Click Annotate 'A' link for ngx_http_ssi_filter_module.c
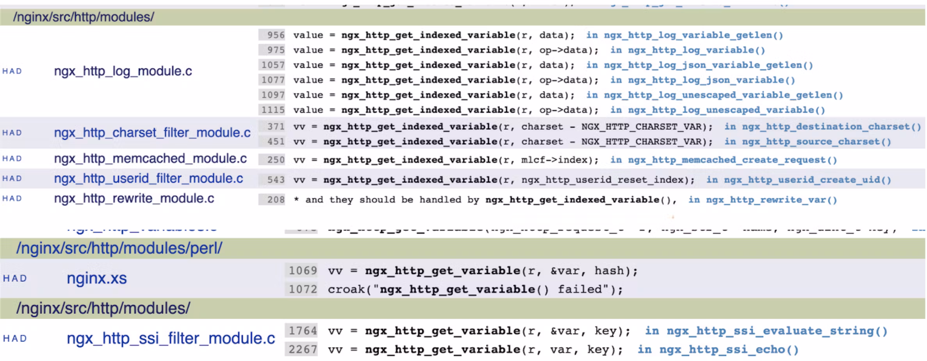This screenshot has height=361, width=927. point(15,338)
